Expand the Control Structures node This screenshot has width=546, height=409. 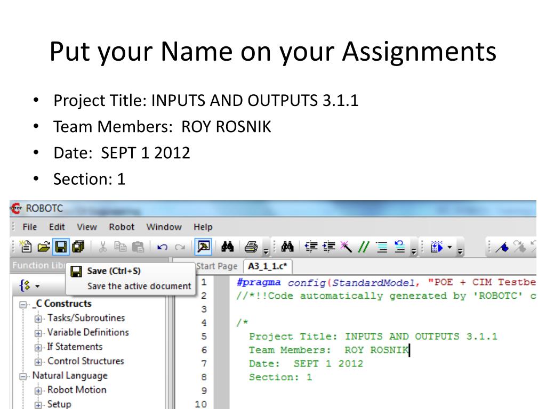38,362
